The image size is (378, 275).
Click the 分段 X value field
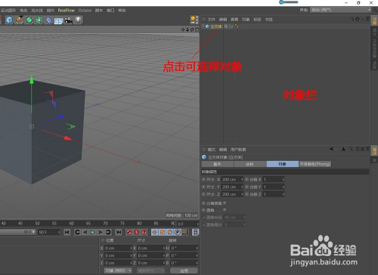(x=274, y=180)
